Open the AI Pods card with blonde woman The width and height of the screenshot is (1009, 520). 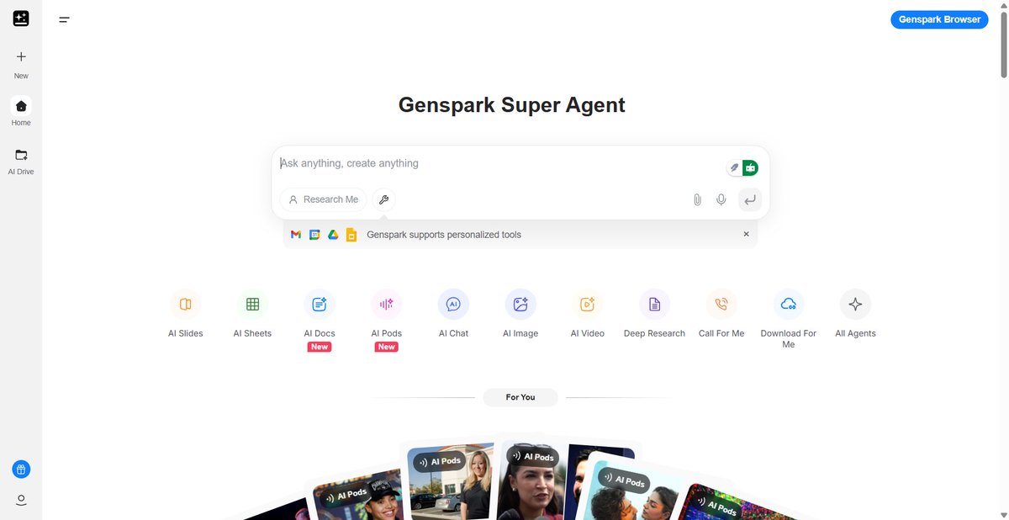click(x=450, y=481)
